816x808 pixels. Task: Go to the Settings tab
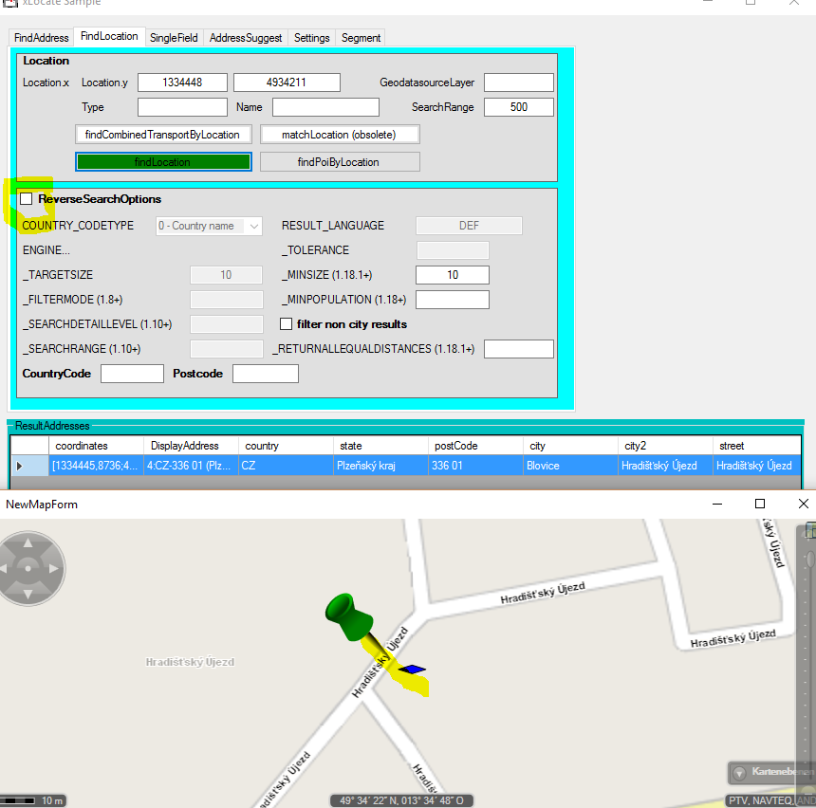click(x=311, y=38)
